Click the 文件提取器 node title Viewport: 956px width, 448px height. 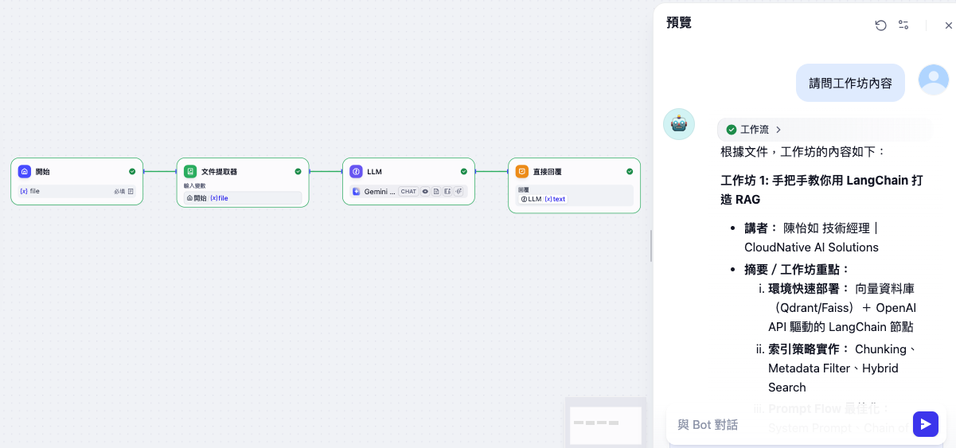tap(219, 172)
